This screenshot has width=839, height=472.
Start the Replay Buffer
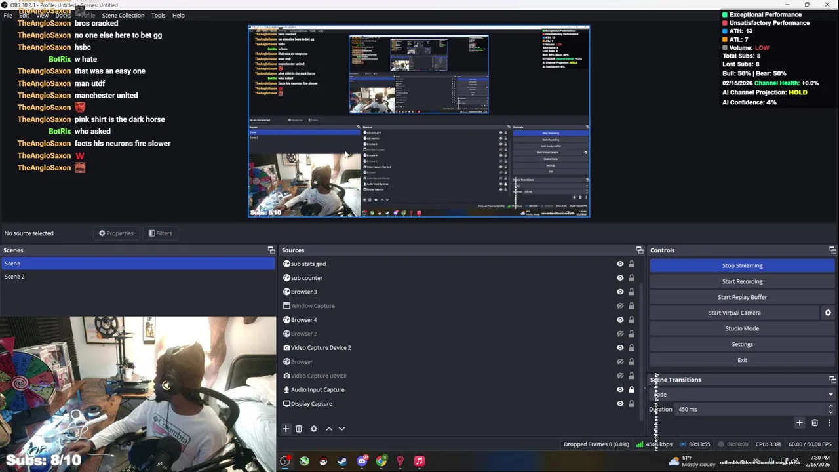(742, 297)
